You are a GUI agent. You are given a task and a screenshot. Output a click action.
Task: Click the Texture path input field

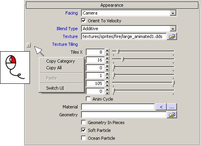pos(124,36)
